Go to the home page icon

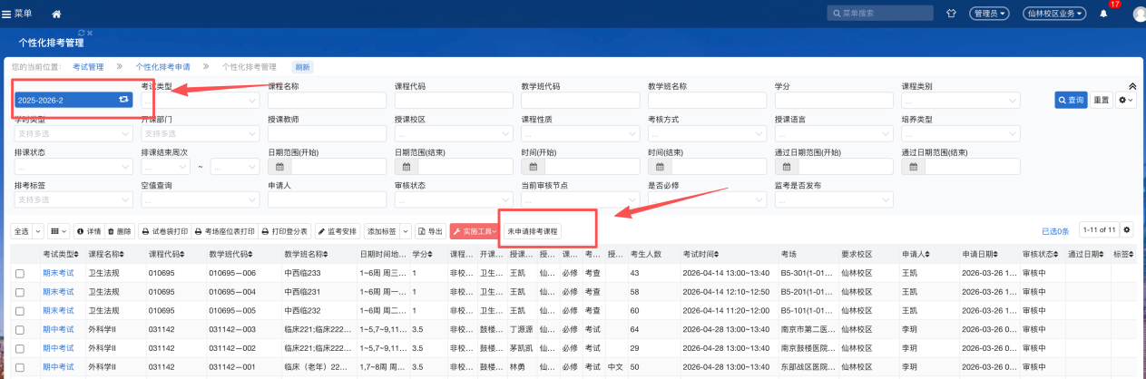point(57,14)
